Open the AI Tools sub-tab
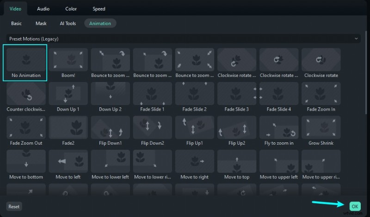 pyautogui.click(x=68, y=23)
